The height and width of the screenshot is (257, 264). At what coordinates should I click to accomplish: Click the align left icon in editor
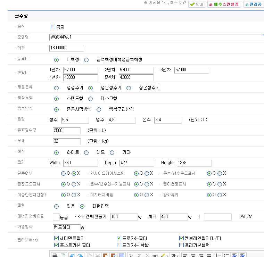tap(185, 255)
